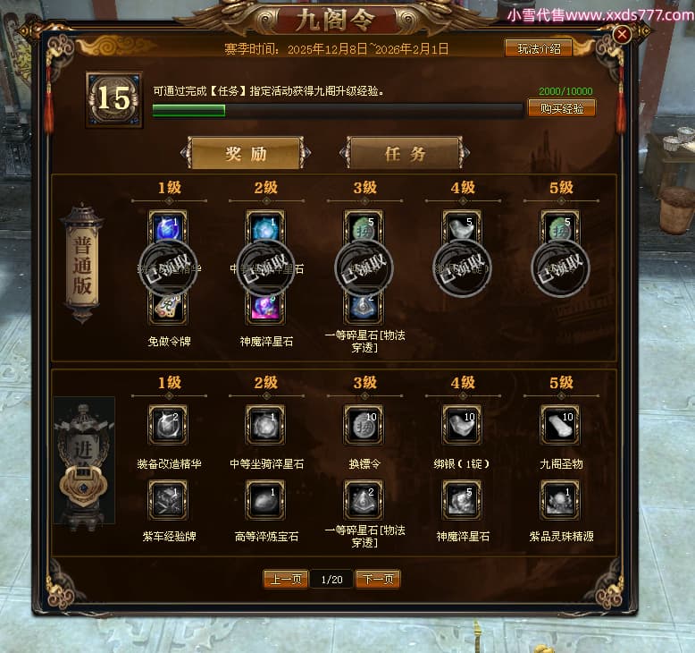Select the 紫品灵珠精源 reward icon

(x=560, y=500)
